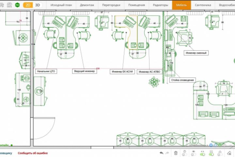Toggle the first switch with the circle icon
The width and height of the screenshot is (235, 157).
coord(184,154)
